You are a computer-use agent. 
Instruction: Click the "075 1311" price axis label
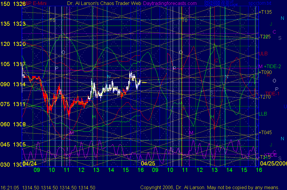pos(13,104)
